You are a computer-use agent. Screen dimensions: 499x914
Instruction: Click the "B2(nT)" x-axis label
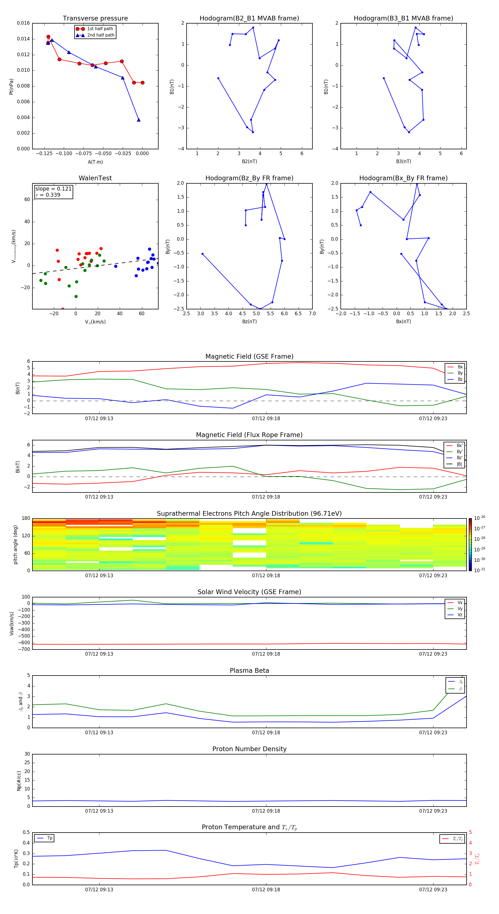(249, 161)
